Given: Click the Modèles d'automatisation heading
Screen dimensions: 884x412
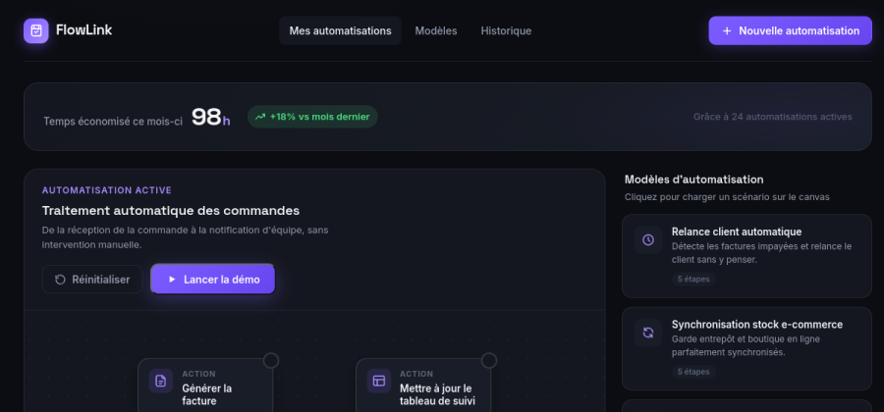Looking at the screenshot, I should pyautogui.click(x=694, y=180).
